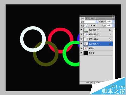The image size is (126, 95).
Task: Click thumbnail of layer 图层 1
Action: coord(86,48)
